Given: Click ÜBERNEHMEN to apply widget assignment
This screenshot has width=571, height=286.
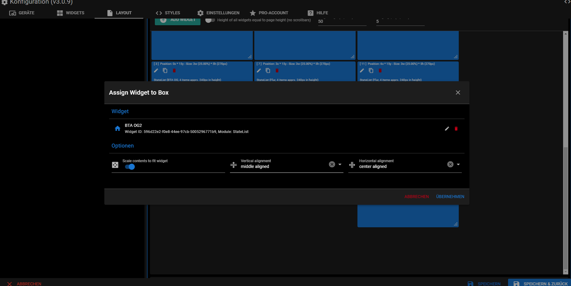Looking at the screenshot, I should pos(450,197).
